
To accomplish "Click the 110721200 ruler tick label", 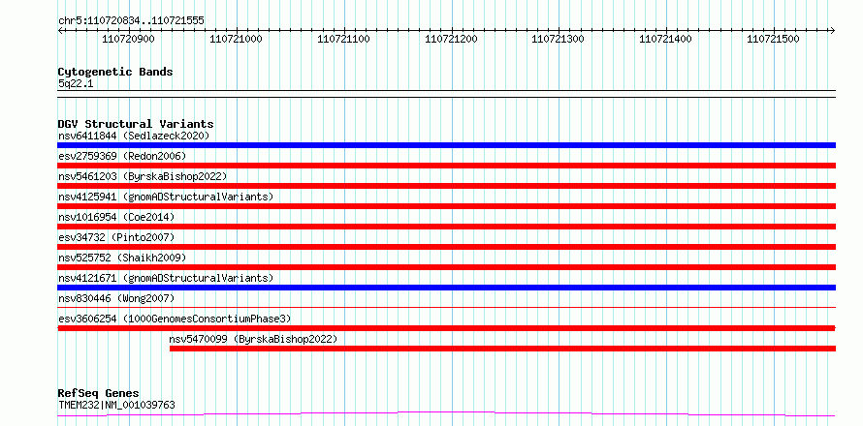I will click(451, 39).
